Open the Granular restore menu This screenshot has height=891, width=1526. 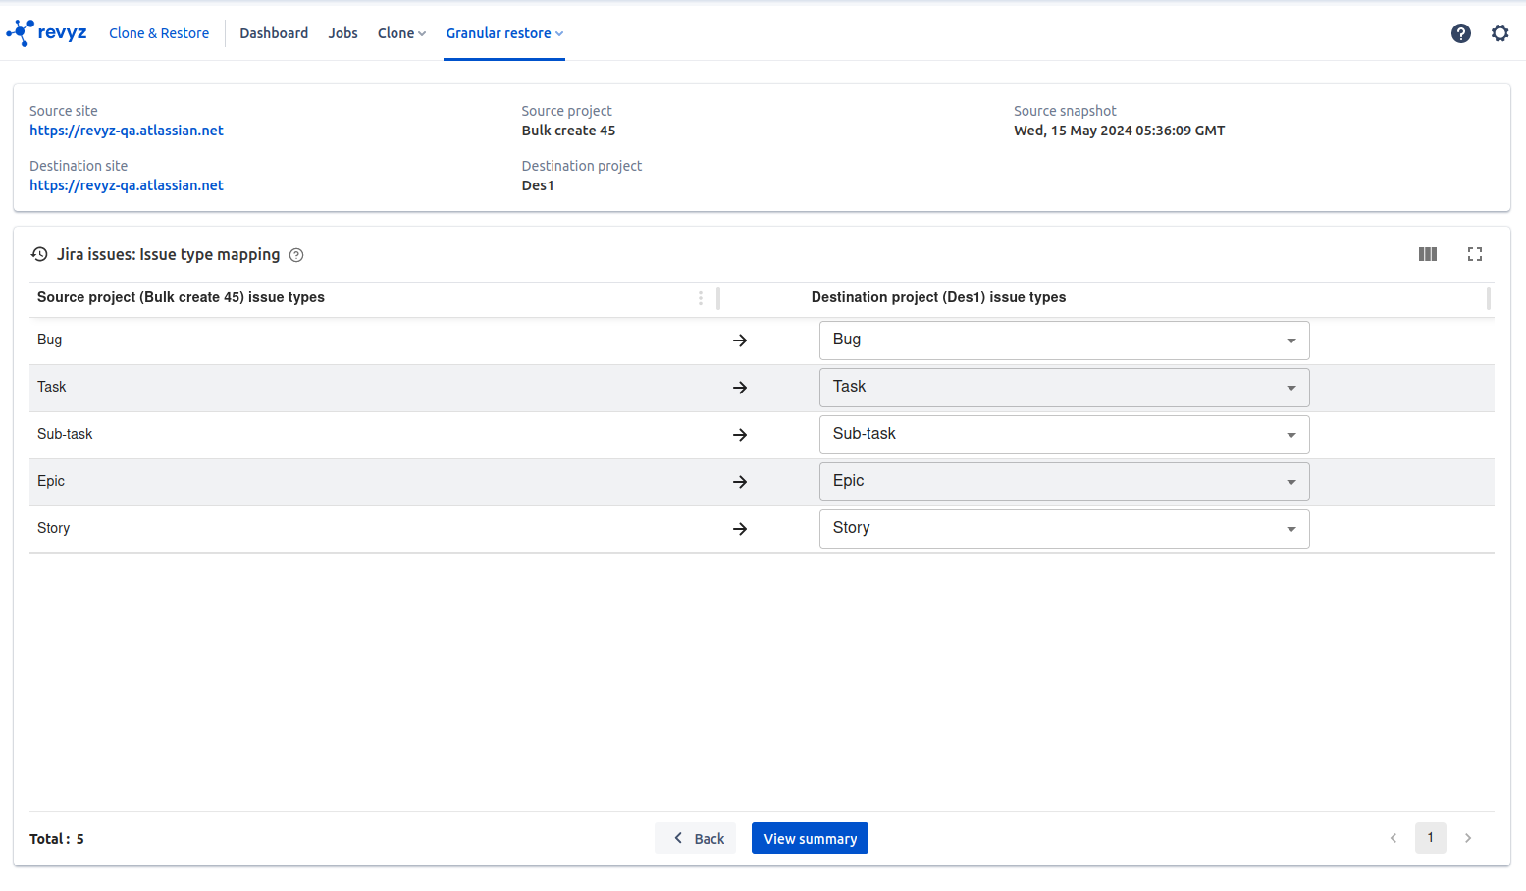coord(504,33)
